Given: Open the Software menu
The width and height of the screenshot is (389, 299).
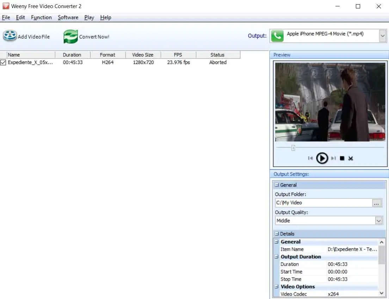Looking at the screenshot, I should point(68,18).
